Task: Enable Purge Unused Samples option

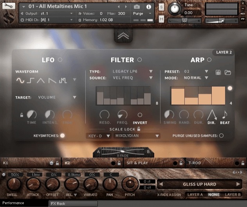Action: click(221, 136)
